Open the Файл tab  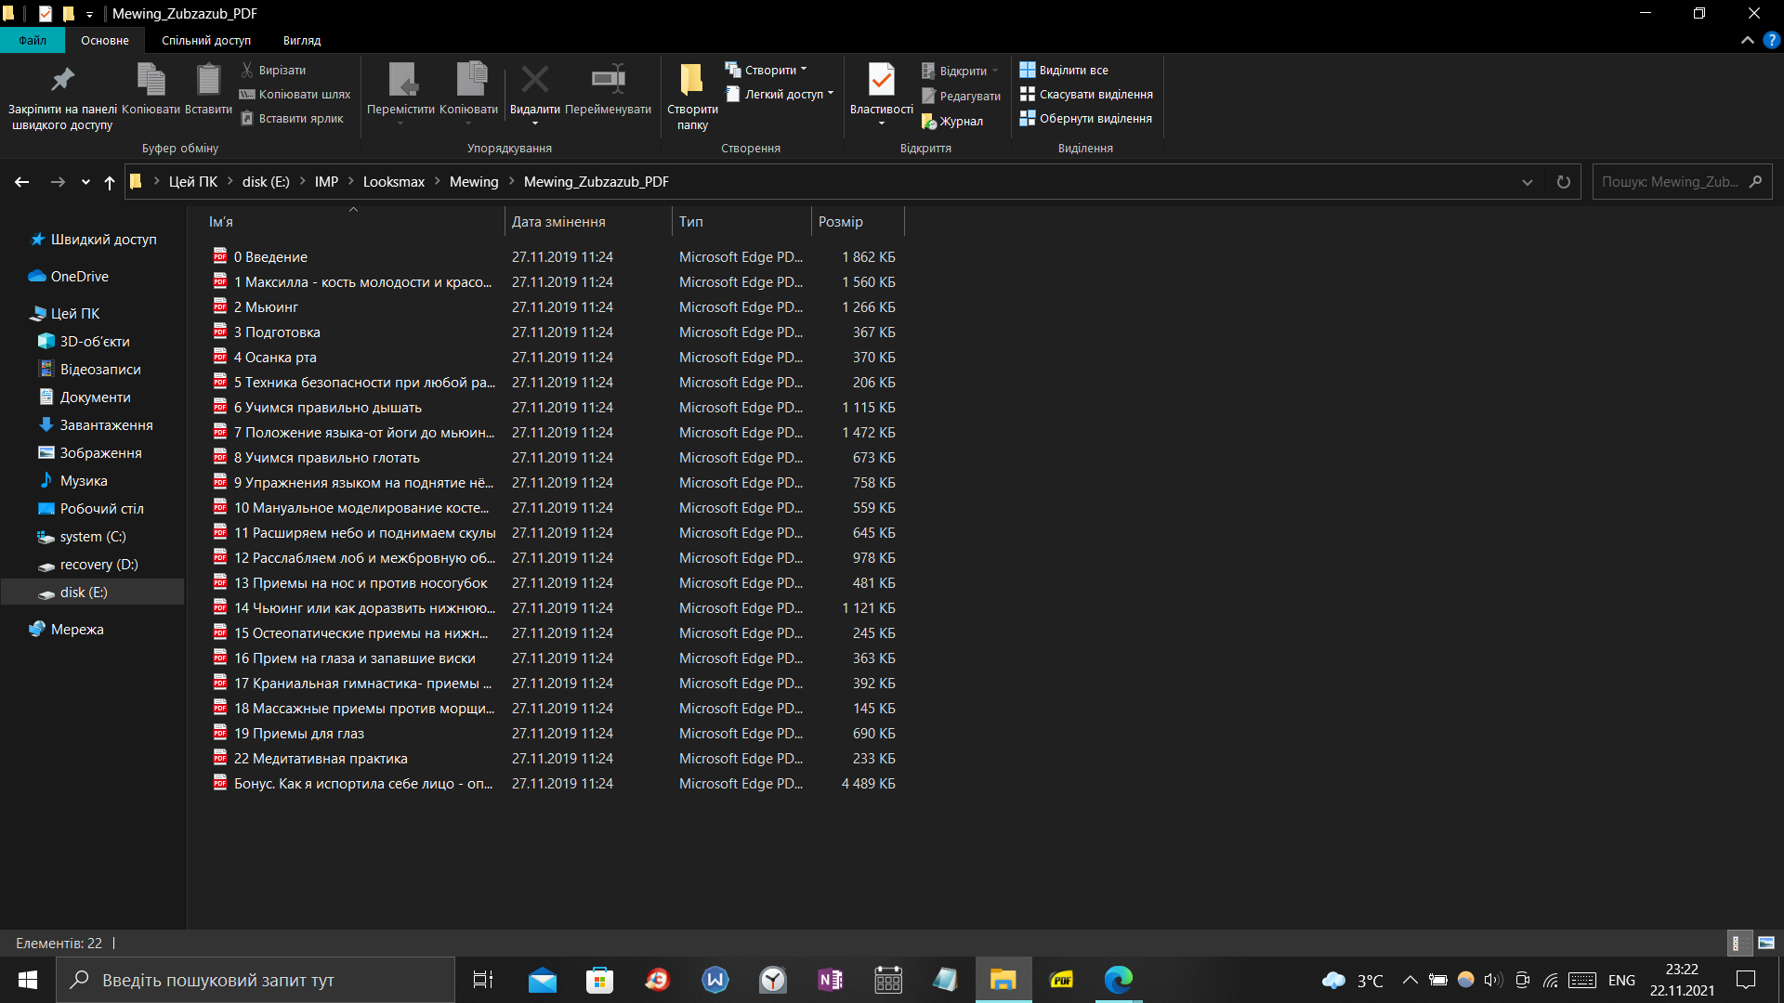click(33, 40)
